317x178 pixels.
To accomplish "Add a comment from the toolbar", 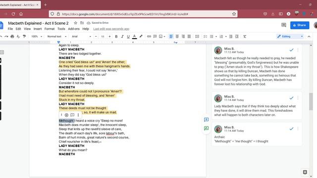I will (x=155, y=37).
